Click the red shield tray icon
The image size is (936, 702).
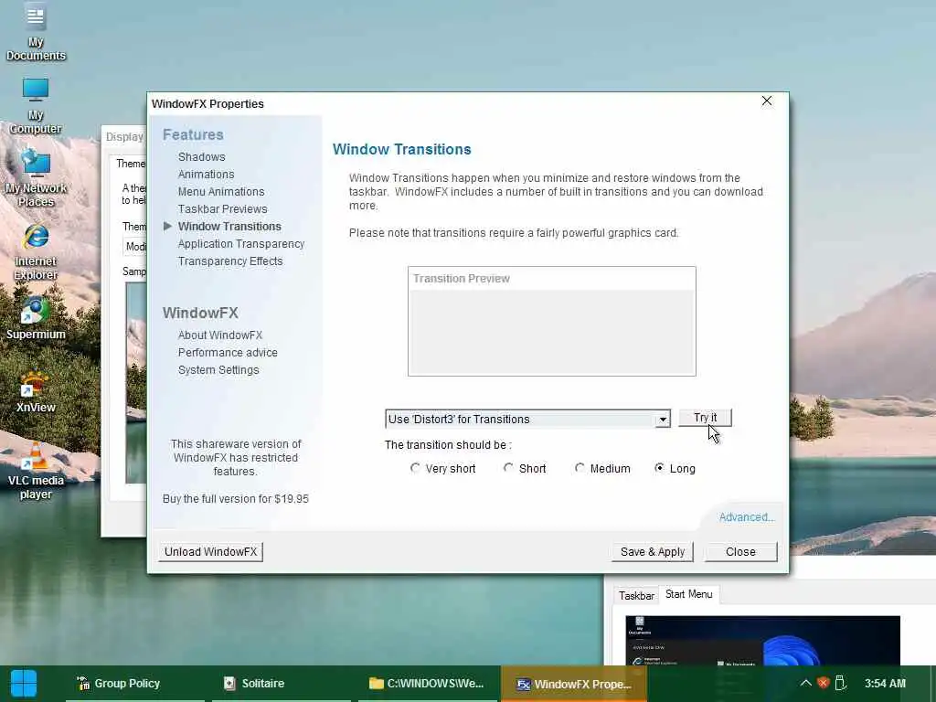[824, 684]
